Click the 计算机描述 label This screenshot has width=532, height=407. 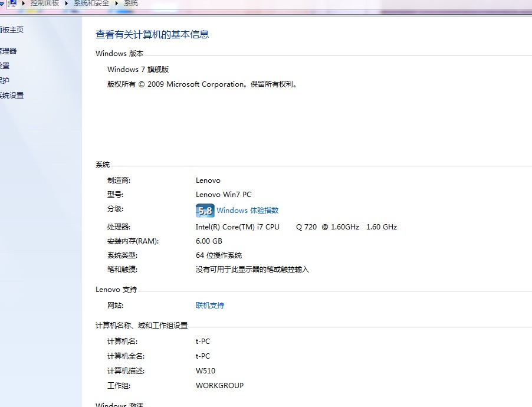tap(126, 371)
